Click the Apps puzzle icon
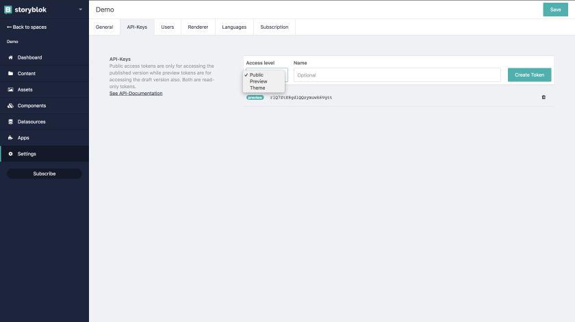Image resolution: width=575 pixels, height=322 pixels. (11, 138)
